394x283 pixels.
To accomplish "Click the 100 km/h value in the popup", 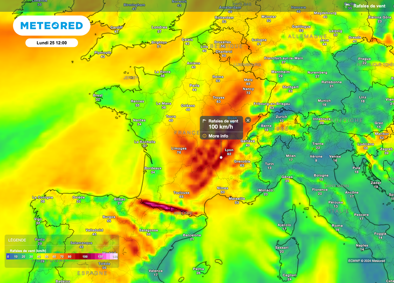I will pos(220,127).
